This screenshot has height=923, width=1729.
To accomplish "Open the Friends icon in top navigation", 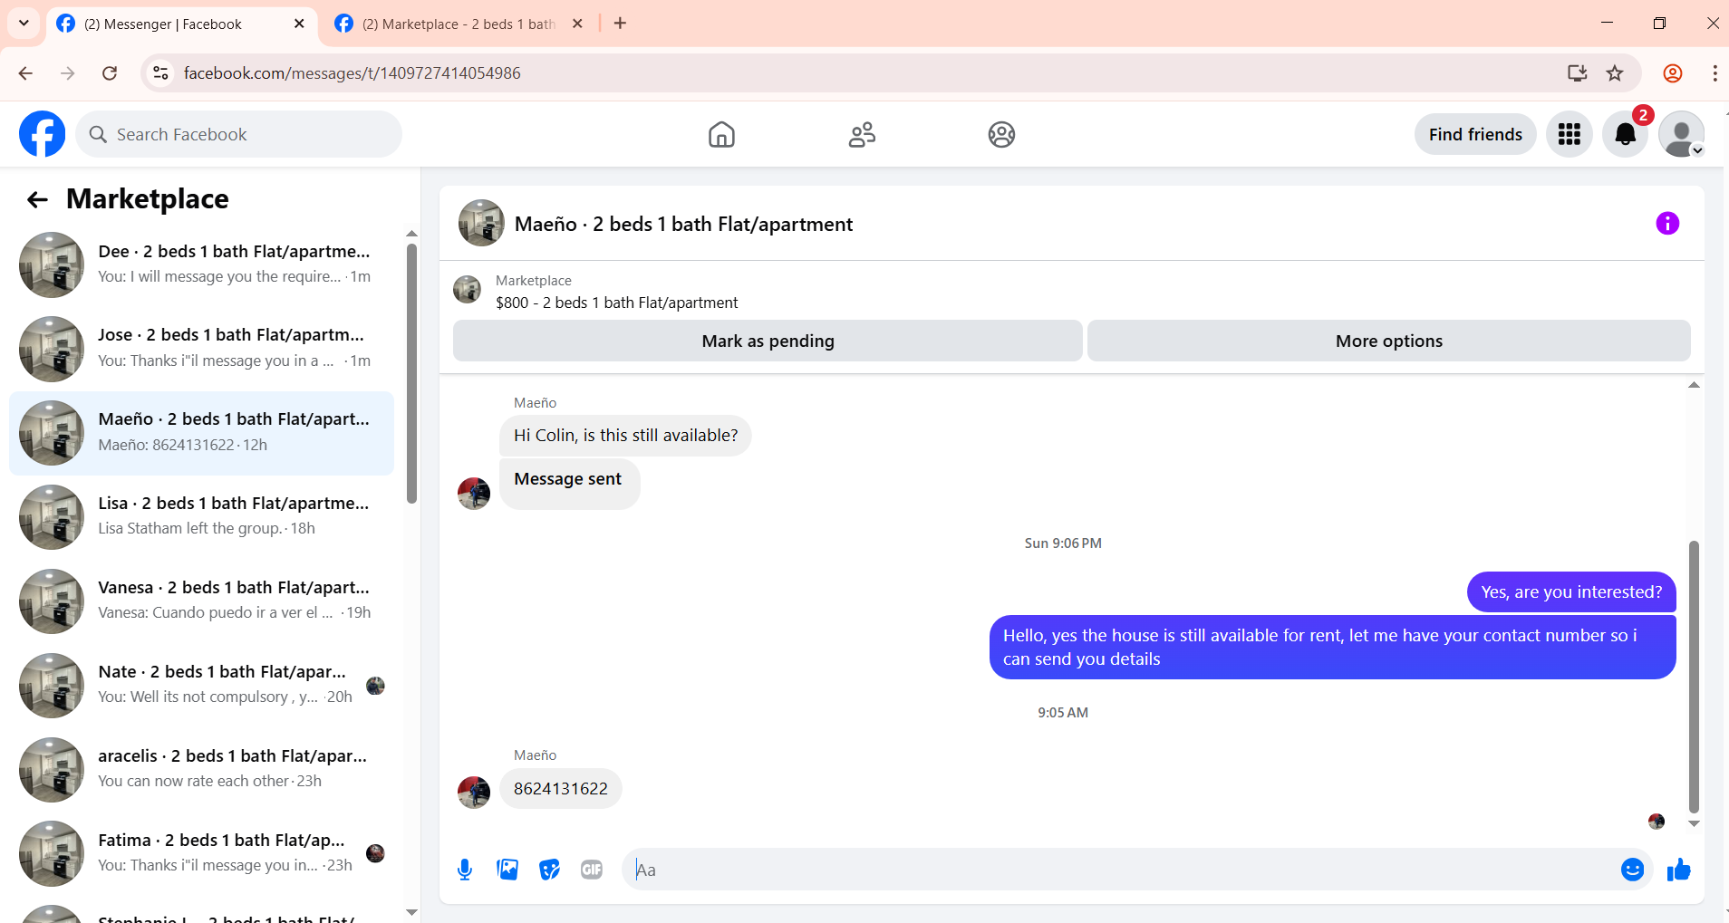I will tap(862, 134).
